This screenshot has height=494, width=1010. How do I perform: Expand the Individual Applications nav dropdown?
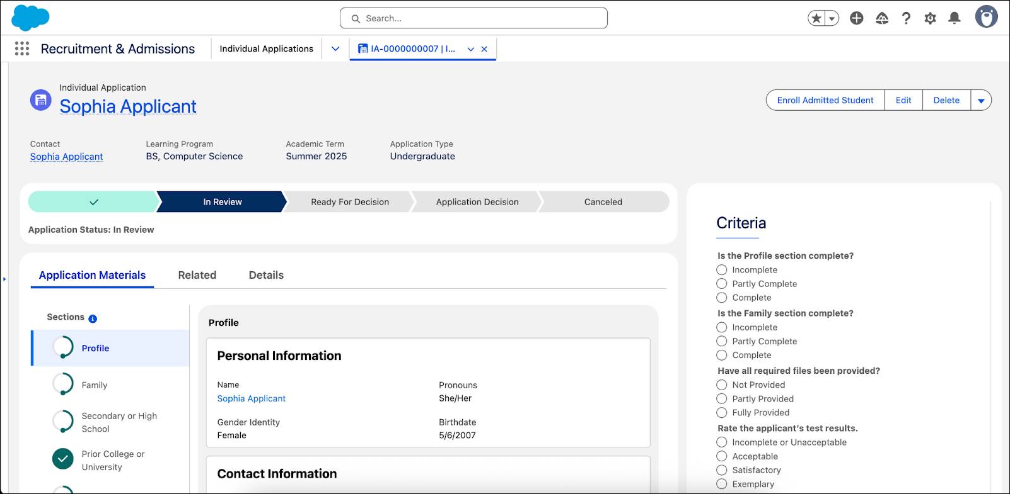[x=335, y=48]
